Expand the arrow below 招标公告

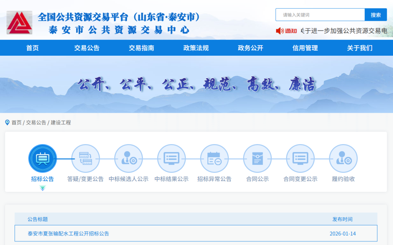tap(43, 188)
